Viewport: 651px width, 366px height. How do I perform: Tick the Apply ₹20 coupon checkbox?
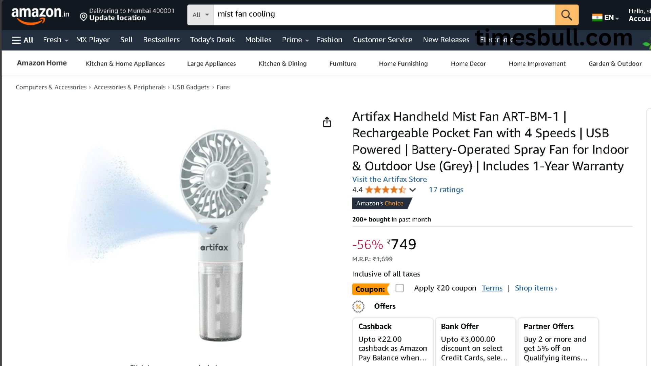coord(400,288)
